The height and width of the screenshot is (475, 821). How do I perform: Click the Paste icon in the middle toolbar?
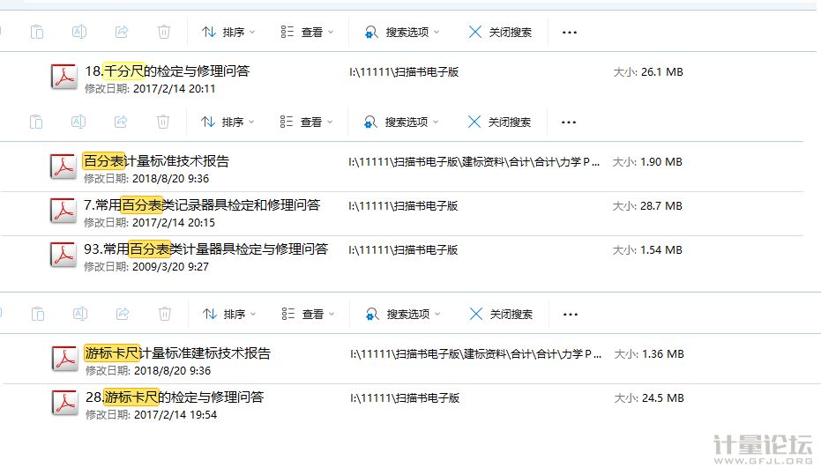point(36,122)
